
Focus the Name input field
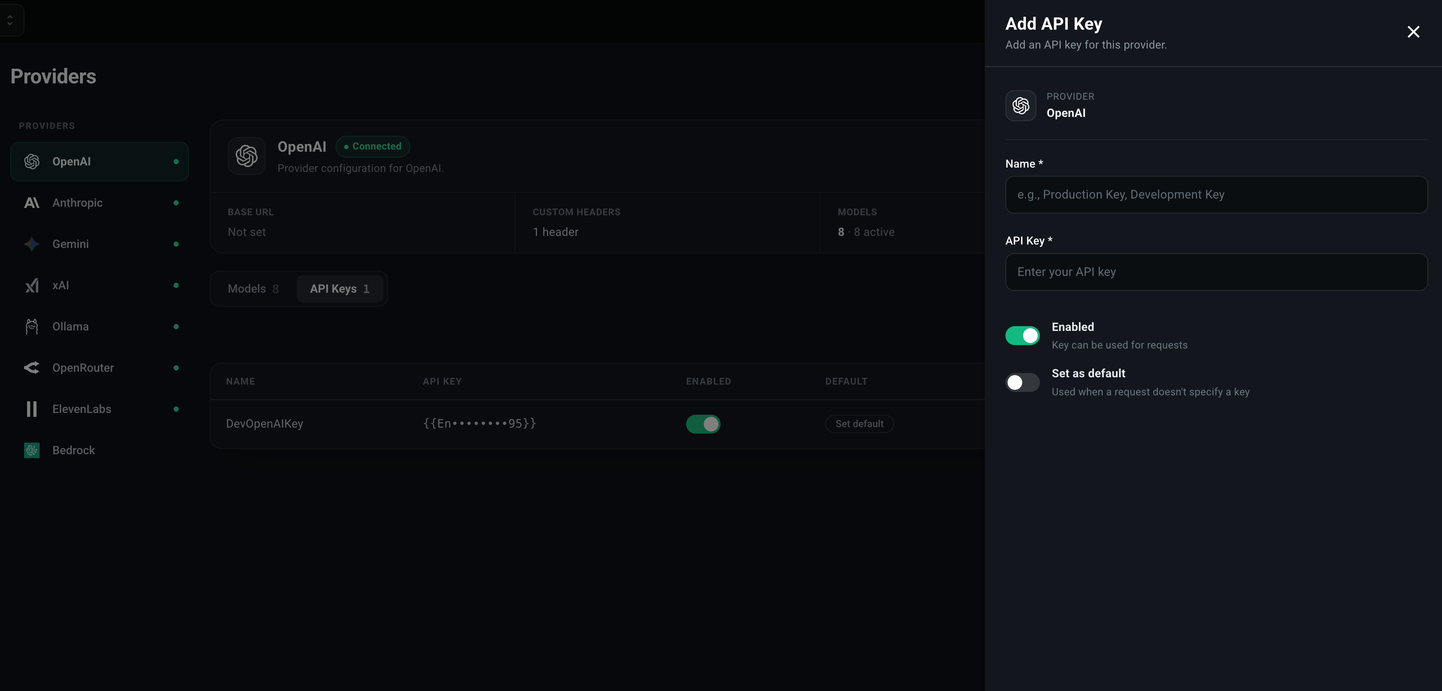click(1216, 195)
